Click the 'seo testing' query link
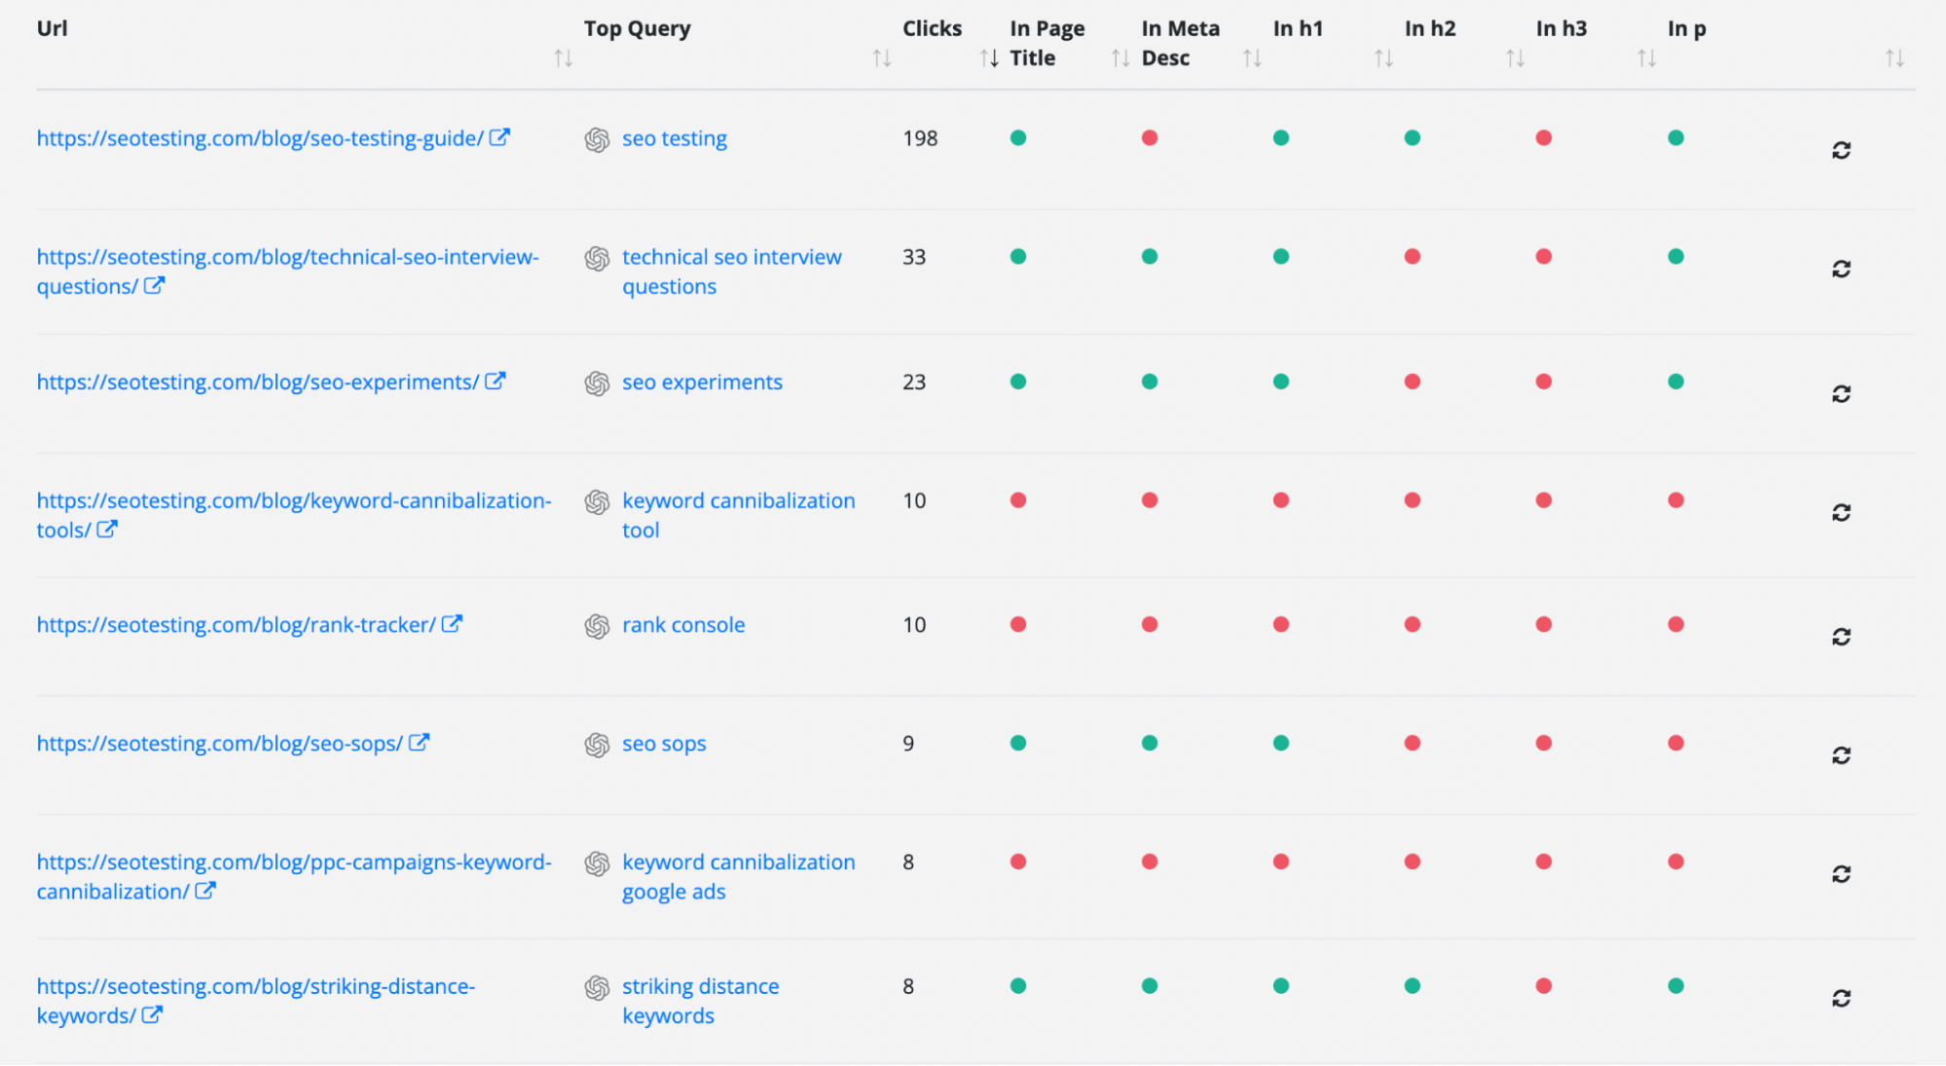The width and height of the screenshot is (1946, 1066). pyautogui.click(x=675, y=139)
